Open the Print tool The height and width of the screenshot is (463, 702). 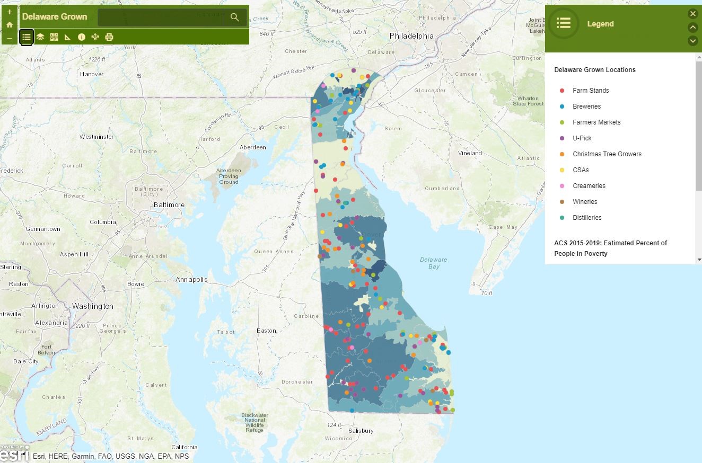coord(109,37)
